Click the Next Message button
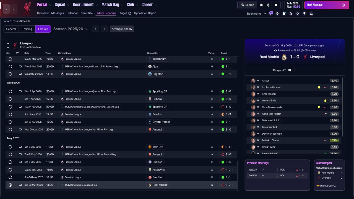This screenshot has width=354, height=199. coord(327,5)
